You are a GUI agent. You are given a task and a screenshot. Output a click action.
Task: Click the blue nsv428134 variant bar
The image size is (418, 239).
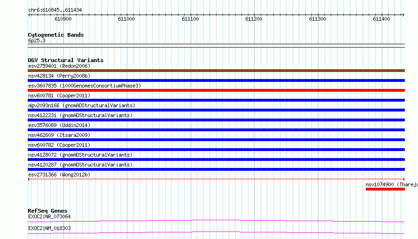coord(216,80)
